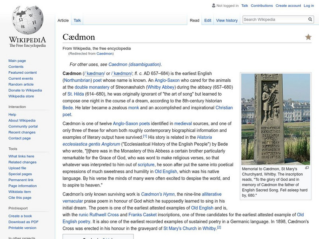Open Cædmon's Hymn link
Screen dimensions: 319x239
pos(158,194)
